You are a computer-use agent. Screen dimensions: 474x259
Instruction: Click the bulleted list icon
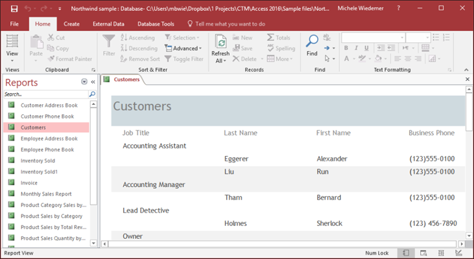click(436, 38)
